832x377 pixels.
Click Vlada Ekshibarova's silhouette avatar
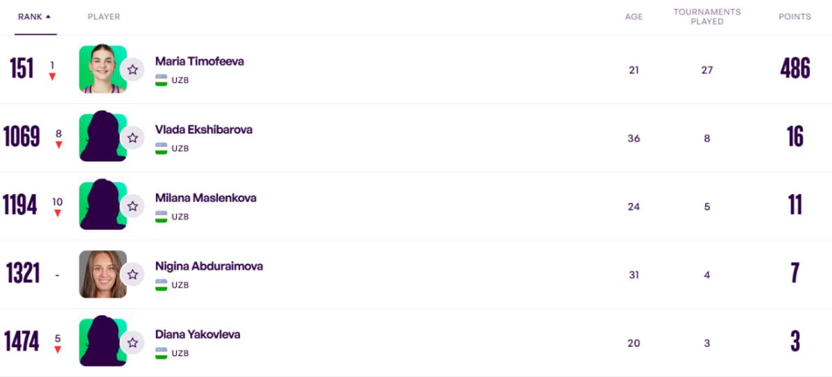[x=102, y=138]
